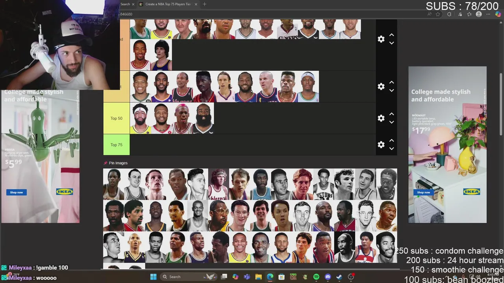Launch Copilot from the taskbar
This screenshot has height=283, width=504.
[235, 277]
